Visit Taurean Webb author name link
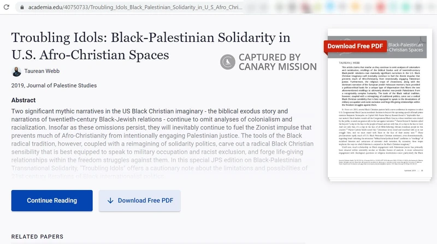 click(x=42, y=71)
